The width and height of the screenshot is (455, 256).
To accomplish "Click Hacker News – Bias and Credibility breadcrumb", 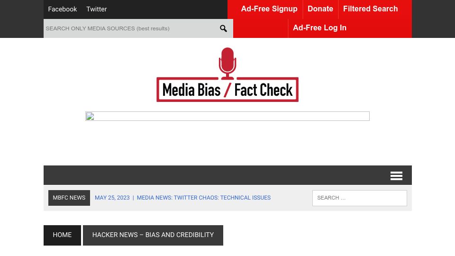I will coord(153,235).
